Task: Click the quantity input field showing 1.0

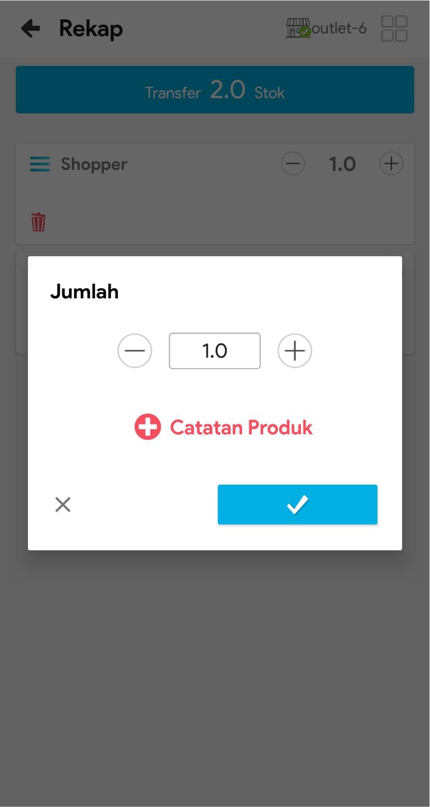Action: point(215,351)
